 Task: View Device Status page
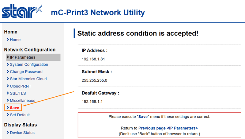point(22,133)
